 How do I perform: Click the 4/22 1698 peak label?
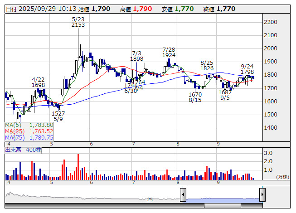point(39,82)
